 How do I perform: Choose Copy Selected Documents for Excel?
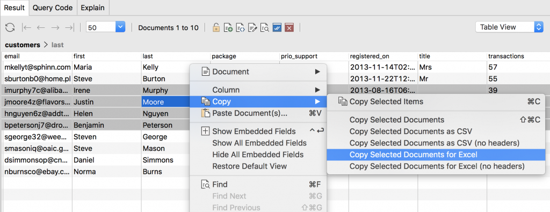click(x=436, y=155)
